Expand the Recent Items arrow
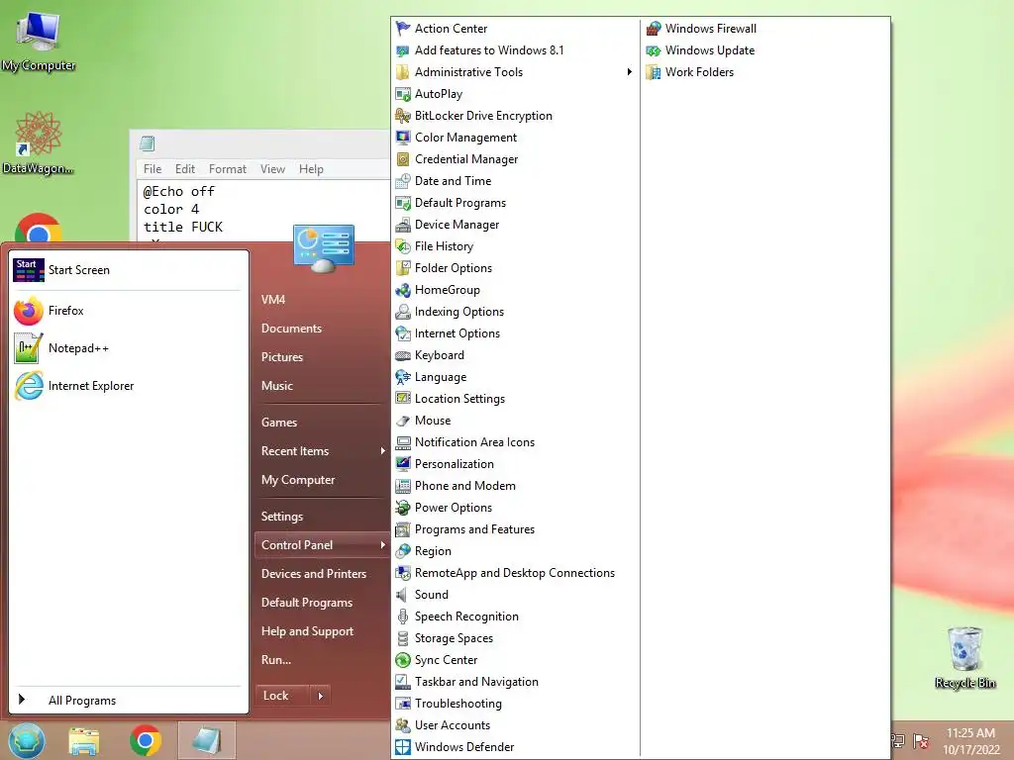 coord(383,451)
